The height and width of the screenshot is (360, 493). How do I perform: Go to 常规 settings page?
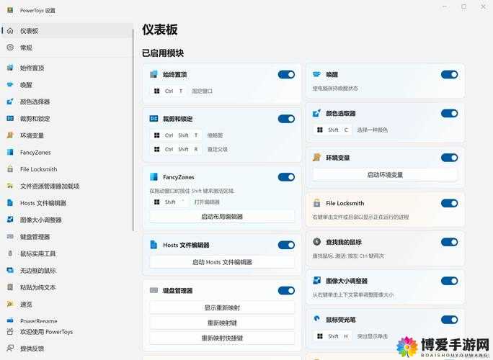tap(67, 48)
